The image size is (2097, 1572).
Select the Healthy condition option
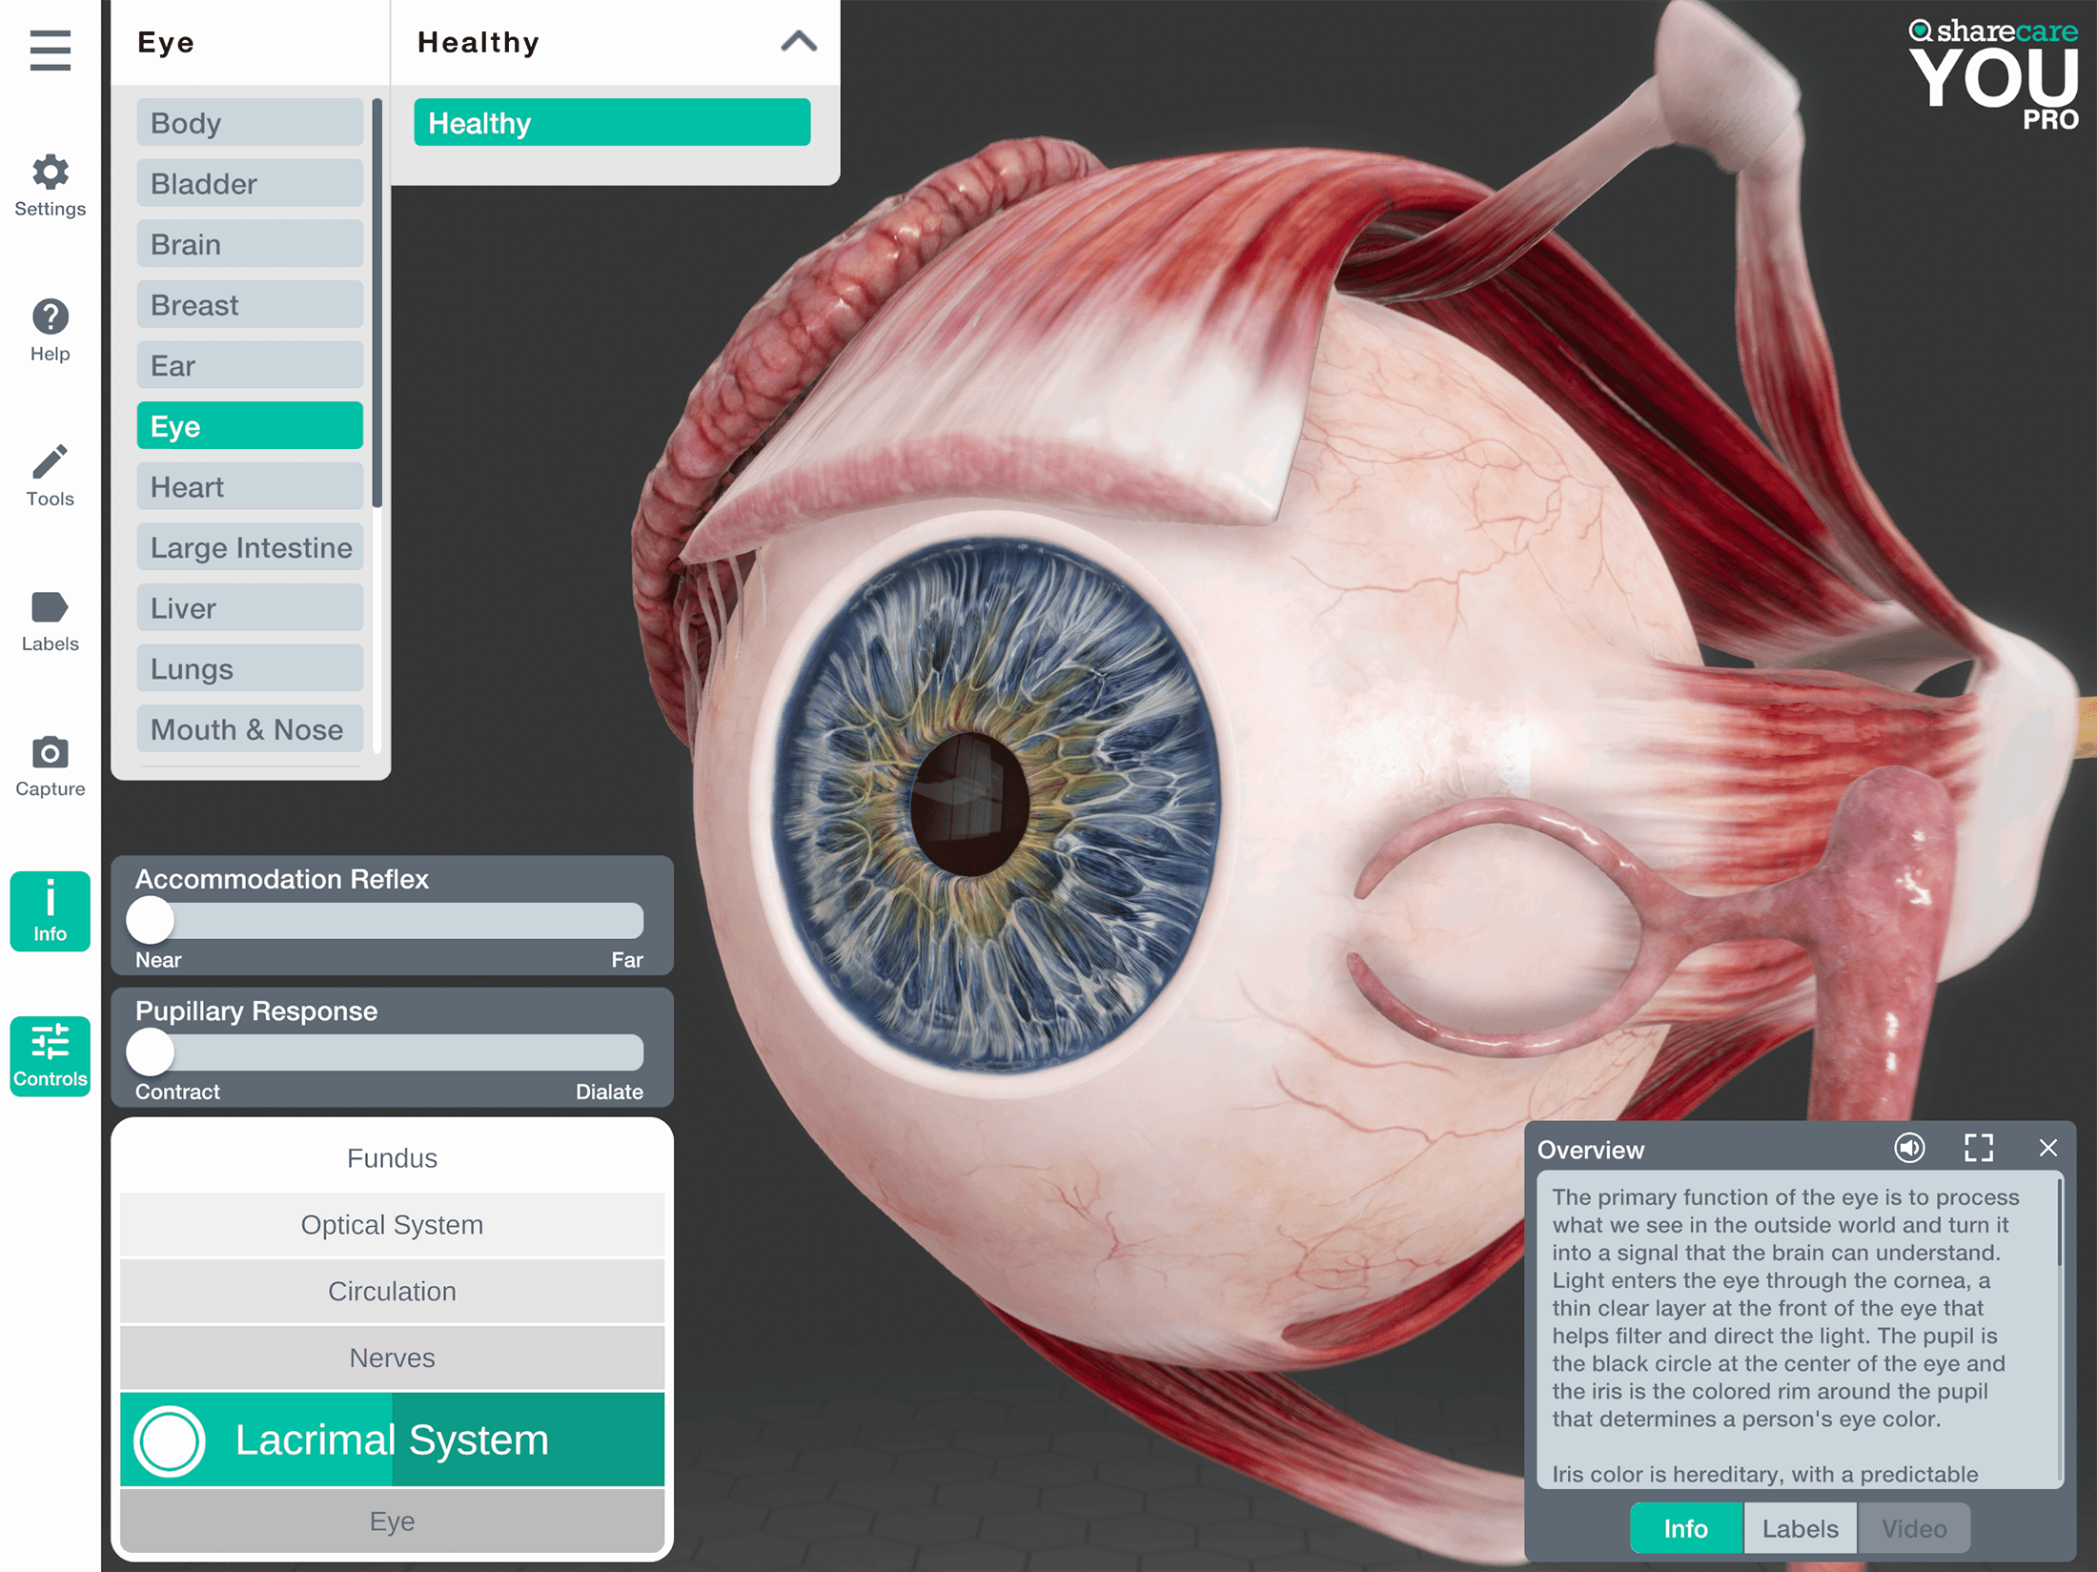click(611, 123)
